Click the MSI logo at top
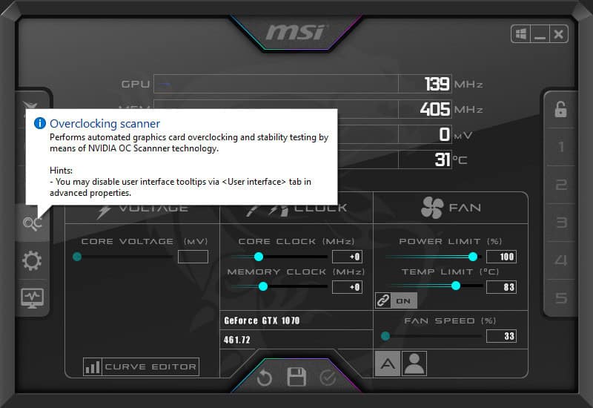This screenshot has height=408, width=593. (x=295, y=32)
